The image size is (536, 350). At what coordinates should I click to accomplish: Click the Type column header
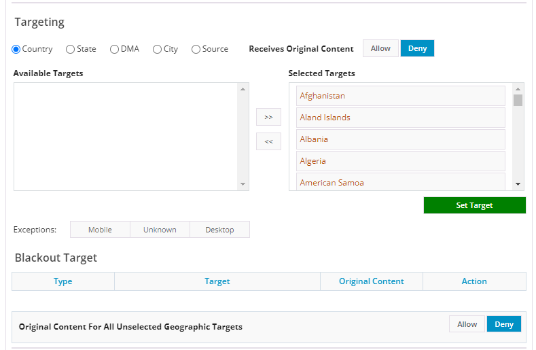pos(63,281)
